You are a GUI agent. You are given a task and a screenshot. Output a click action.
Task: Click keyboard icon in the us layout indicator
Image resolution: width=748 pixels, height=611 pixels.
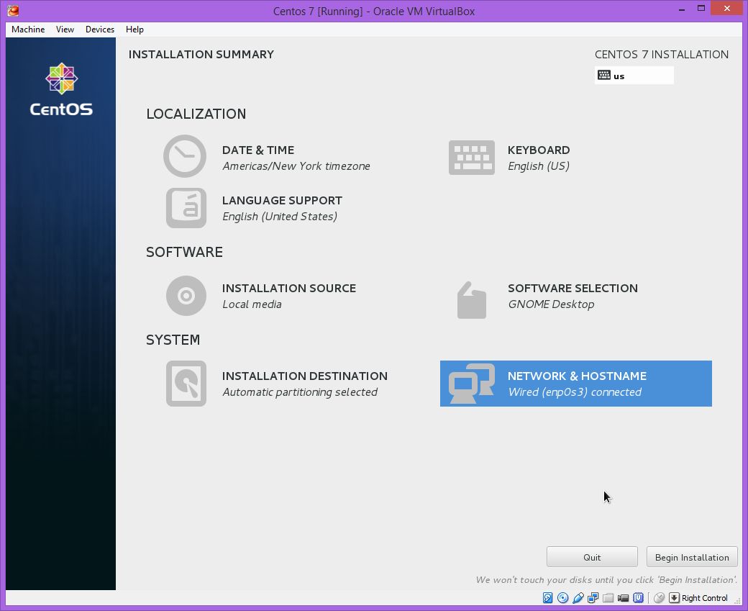[604, 75]
